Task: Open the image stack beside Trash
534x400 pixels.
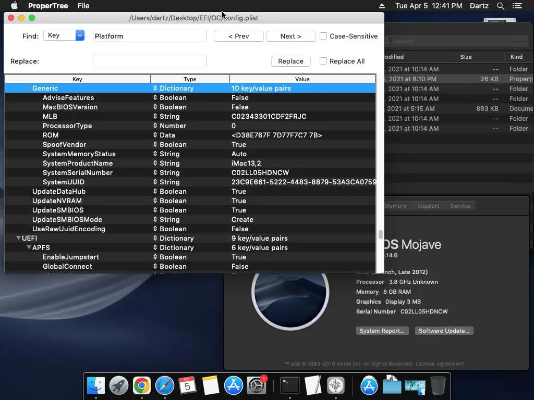Action: pos(415,386)
